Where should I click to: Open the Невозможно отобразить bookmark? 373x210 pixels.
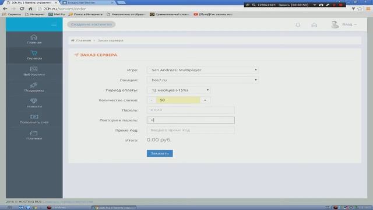pos(126,14)
